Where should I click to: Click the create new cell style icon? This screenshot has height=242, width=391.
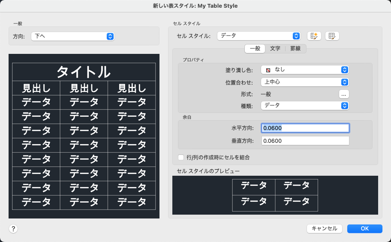click(x=314, y=36)
